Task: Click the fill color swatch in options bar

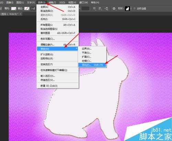Action: tap(14, 9)
